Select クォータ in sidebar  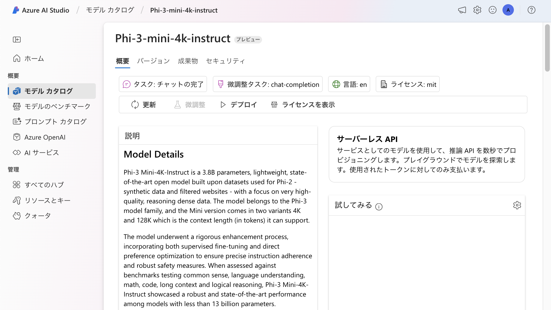(52, 216)
